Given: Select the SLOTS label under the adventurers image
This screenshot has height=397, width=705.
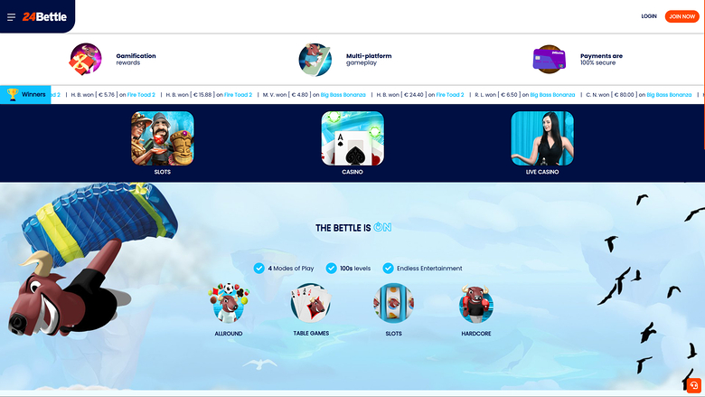Looking at the screenshot, I should click(163, 172).
